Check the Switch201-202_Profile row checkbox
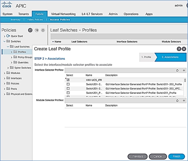The image size is (188, 161). [68, 84]
